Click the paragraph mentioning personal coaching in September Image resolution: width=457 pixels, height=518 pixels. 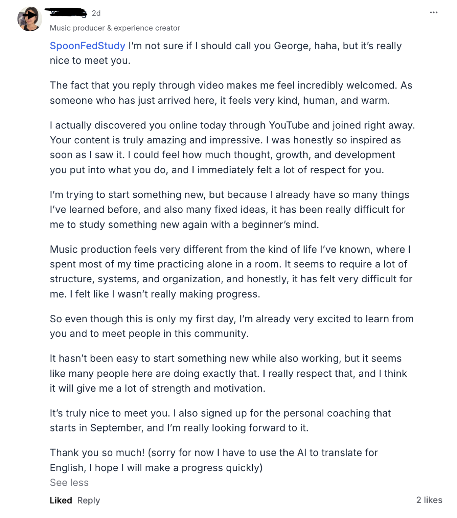click(221, 420)
